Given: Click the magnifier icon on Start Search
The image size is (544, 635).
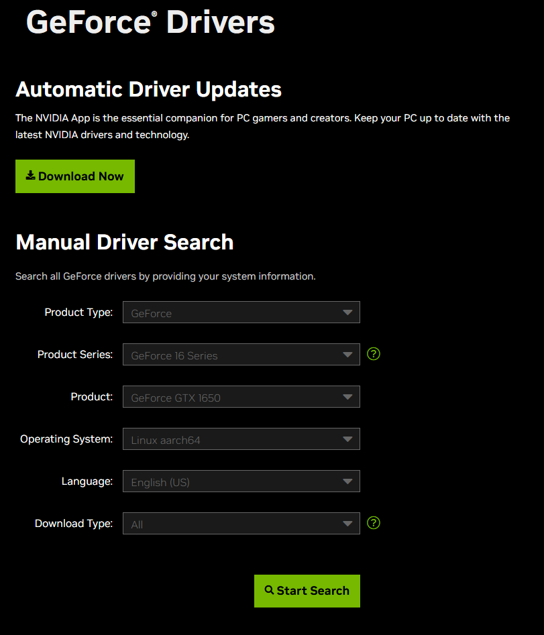Looking at the screenshot, I should pos(269,590).
